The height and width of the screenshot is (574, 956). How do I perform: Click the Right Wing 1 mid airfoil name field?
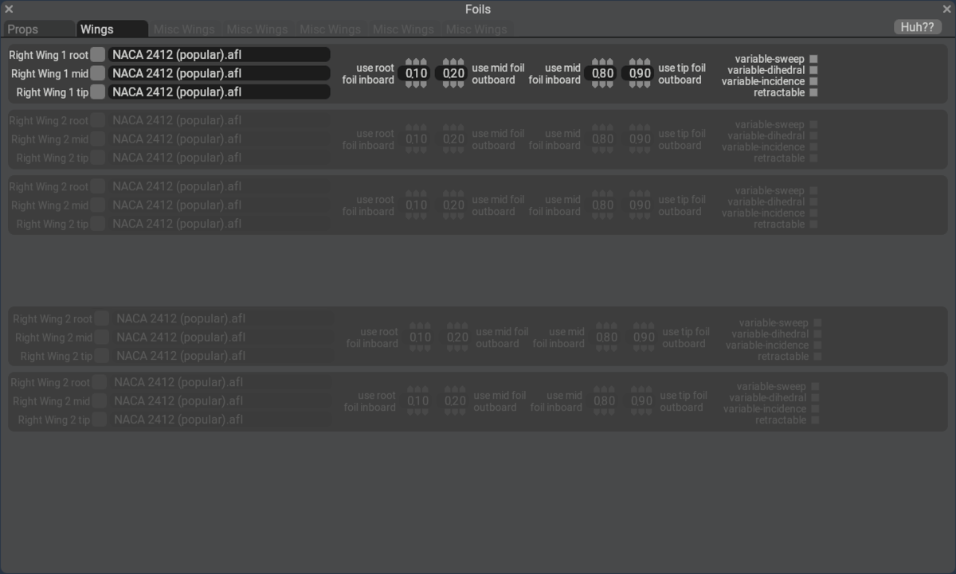(219, 73)
